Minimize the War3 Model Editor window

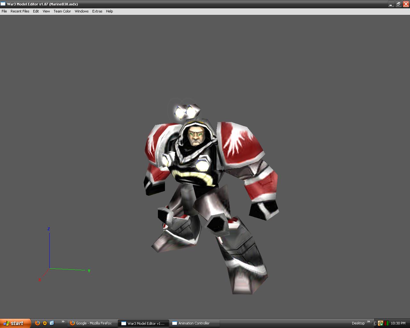pos(391,4)
